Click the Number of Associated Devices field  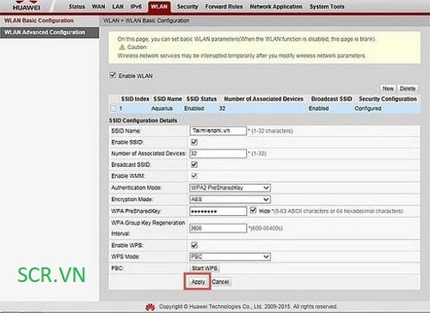[x=218, y=153]
